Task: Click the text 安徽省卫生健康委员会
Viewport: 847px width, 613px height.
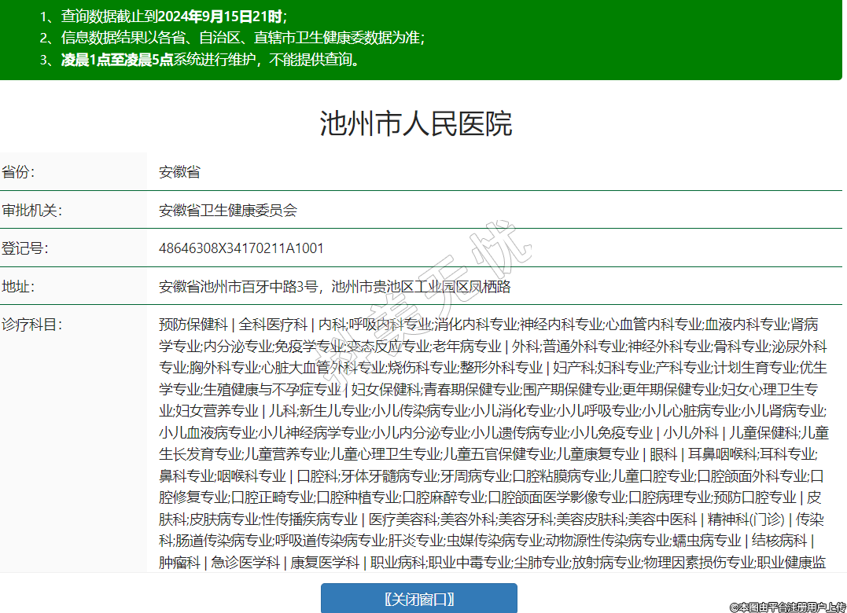Action: (x=228, y=210)
